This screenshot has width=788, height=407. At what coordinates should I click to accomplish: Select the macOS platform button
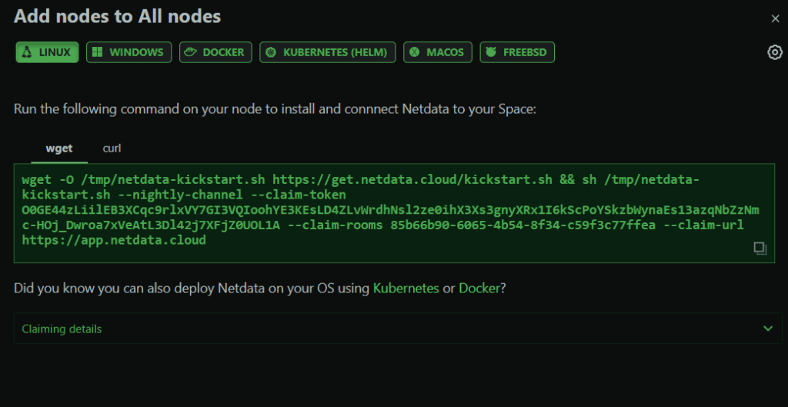tap(438, 52)
